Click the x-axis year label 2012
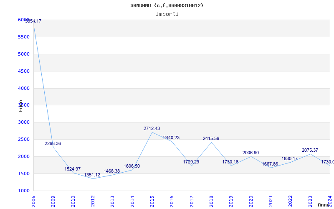Viewport: 334px width, 209px height. [93, 201]
